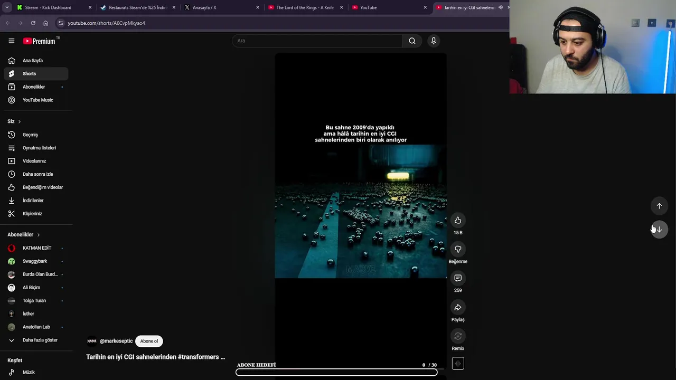
Task: Pause the playing Short video
Action: pyautogui.click(x=361, y=211)
